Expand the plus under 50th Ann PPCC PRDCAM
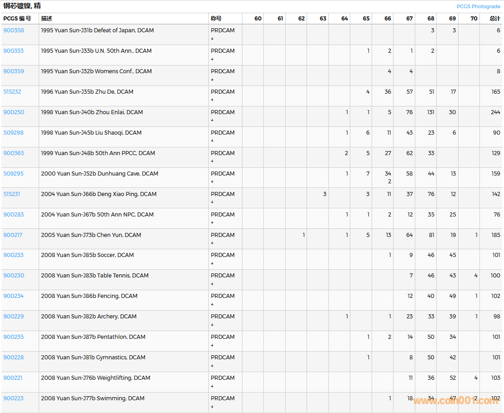Screen dimensions: 504x413 (212, 161)
